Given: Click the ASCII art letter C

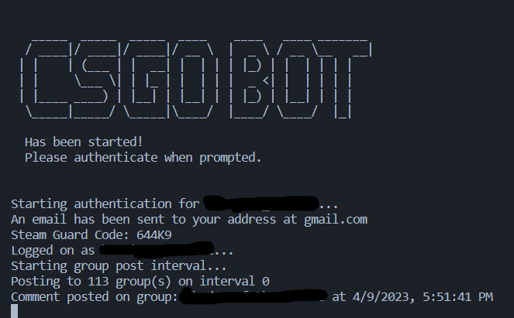Looking at the screenshot, I should coord(46,79).
